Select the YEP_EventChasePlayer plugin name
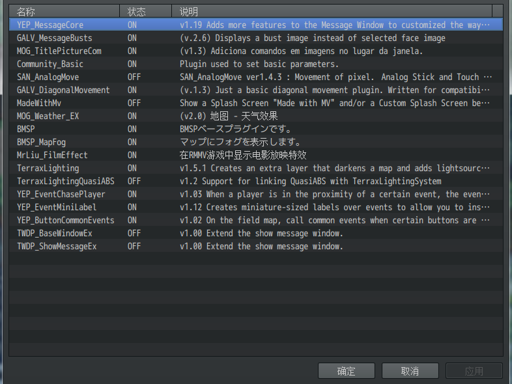This screenshot has height=384, width=512. tap(61, 194)
